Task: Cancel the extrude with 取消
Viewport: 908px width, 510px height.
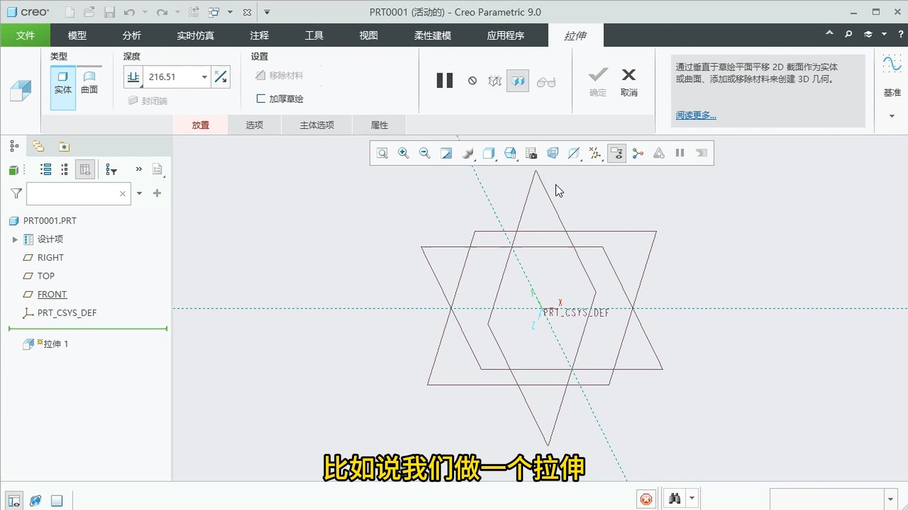Action: coord(629,81)
